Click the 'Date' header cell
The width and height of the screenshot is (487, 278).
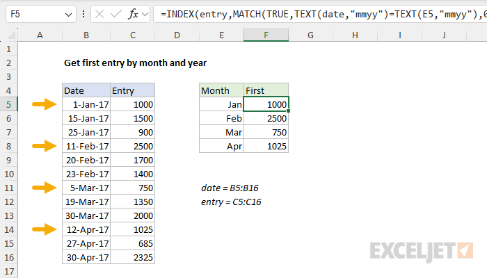point(86,90)
